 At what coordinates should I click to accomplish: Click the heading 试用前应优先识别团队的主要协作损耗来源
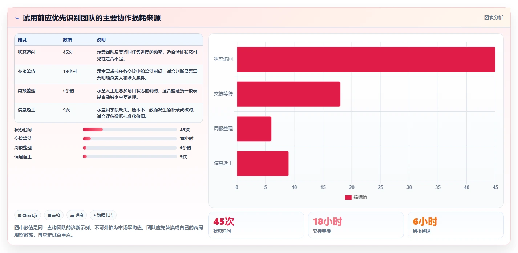click(x=92, y=18)
